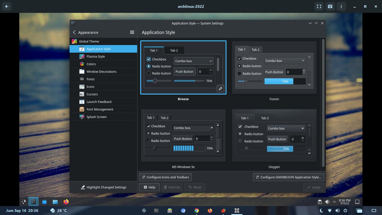
Task: Toggle the Checkbox in the Breeze preview
Action: pos(149,59)
